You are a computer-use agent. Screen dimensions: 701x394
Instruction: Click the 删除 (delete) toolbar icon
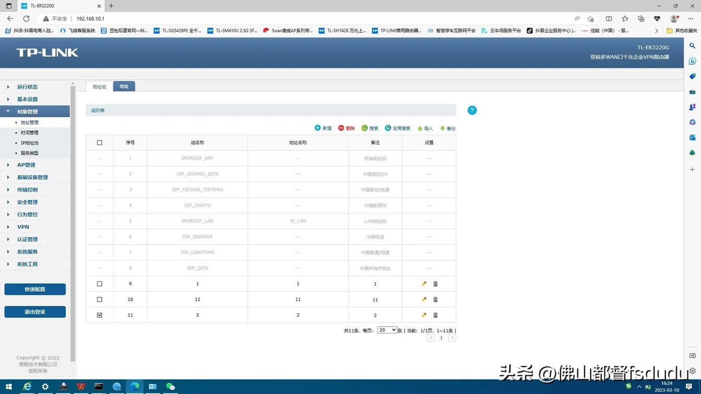pos(341,128)
